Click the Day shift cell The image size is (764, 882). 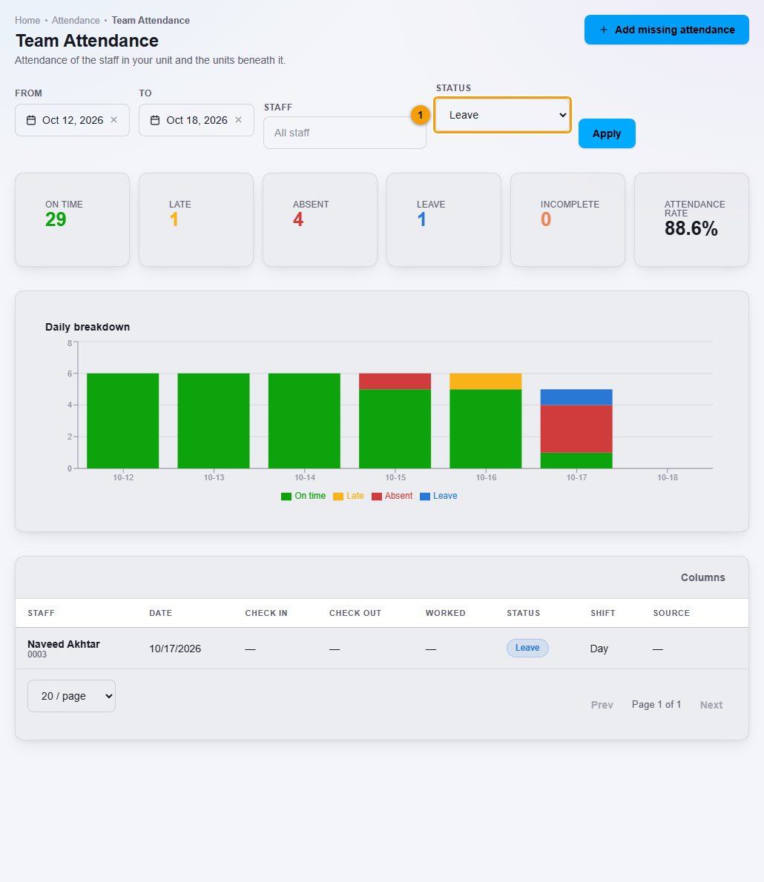(x=599, y=649)
